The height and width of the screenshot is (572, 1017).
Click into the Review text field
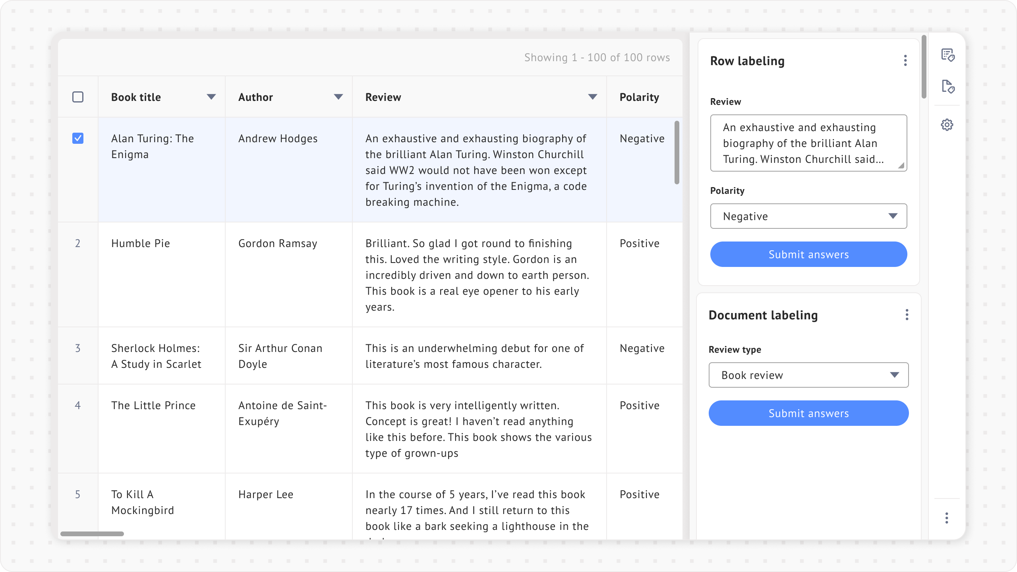tap(808, 143)
